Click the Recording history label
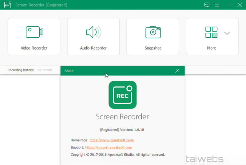The width and height of the screenshot is (246, 165). click(x=21, y=70)
